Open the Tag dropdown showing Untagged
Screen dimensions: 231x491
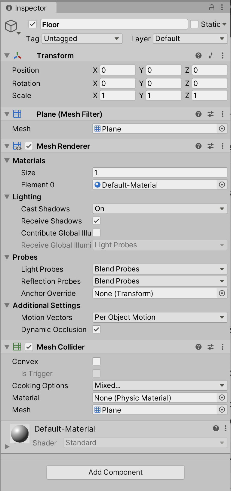click(82, 39)
